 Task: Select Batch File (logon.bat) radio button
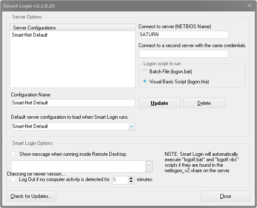[145, 72]
